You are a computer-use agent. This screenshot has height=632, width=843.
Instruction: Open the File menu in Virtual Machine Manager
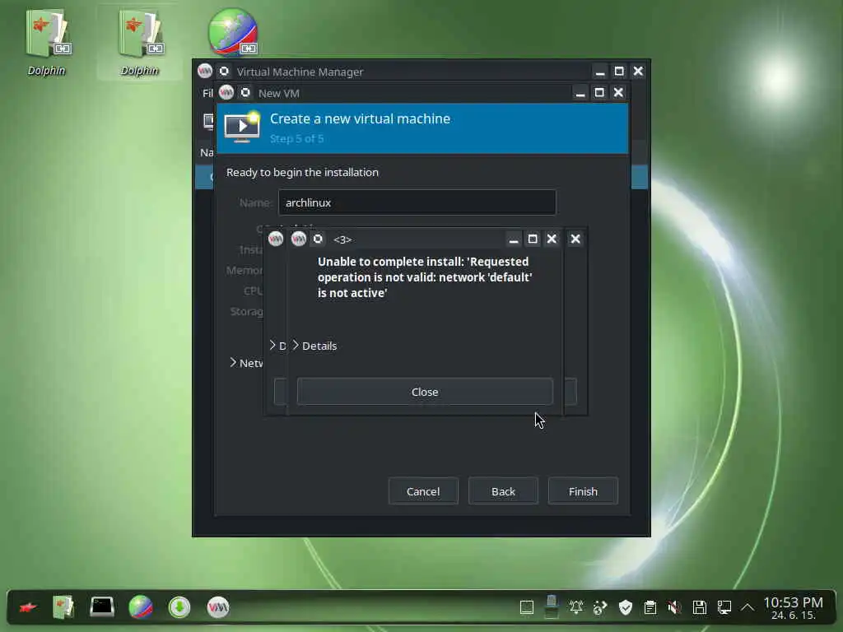pos(207,93)
